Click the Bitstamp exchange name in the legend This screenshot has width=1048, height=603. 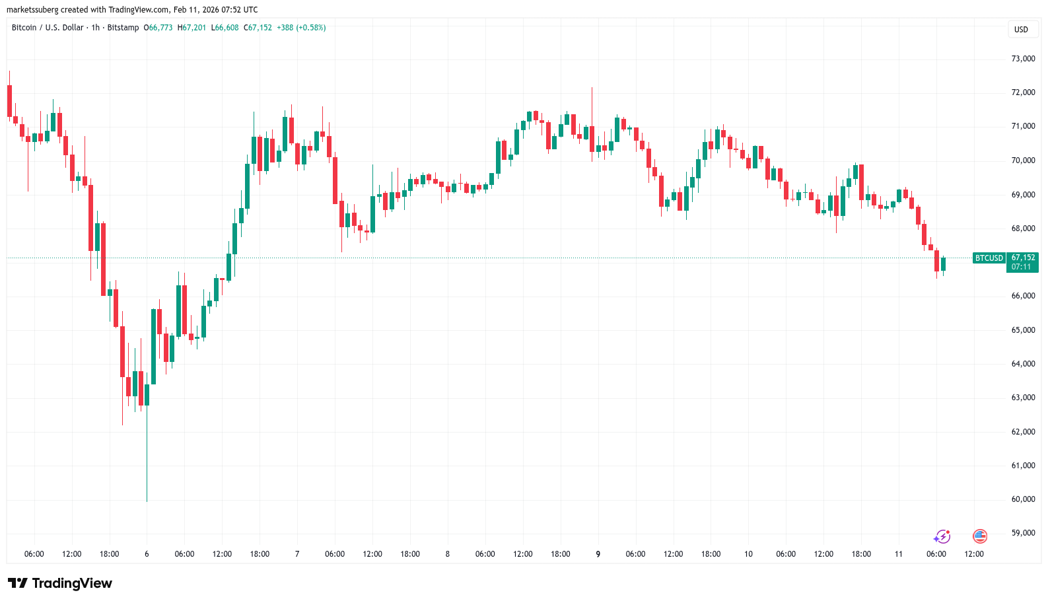pyautogui.click(x=123, y=28)
